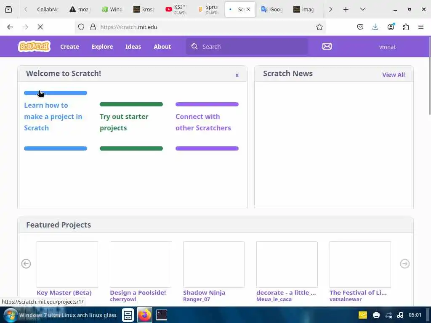Screen dimensions: 431x323
Task: Open the Firefox View icon
Action: click(8, 9)
